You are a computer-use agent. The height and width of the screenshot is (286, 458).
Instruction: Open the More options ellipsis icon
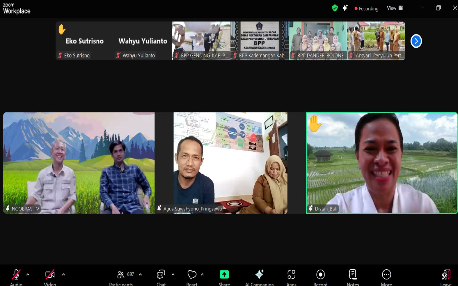point(386,275)
